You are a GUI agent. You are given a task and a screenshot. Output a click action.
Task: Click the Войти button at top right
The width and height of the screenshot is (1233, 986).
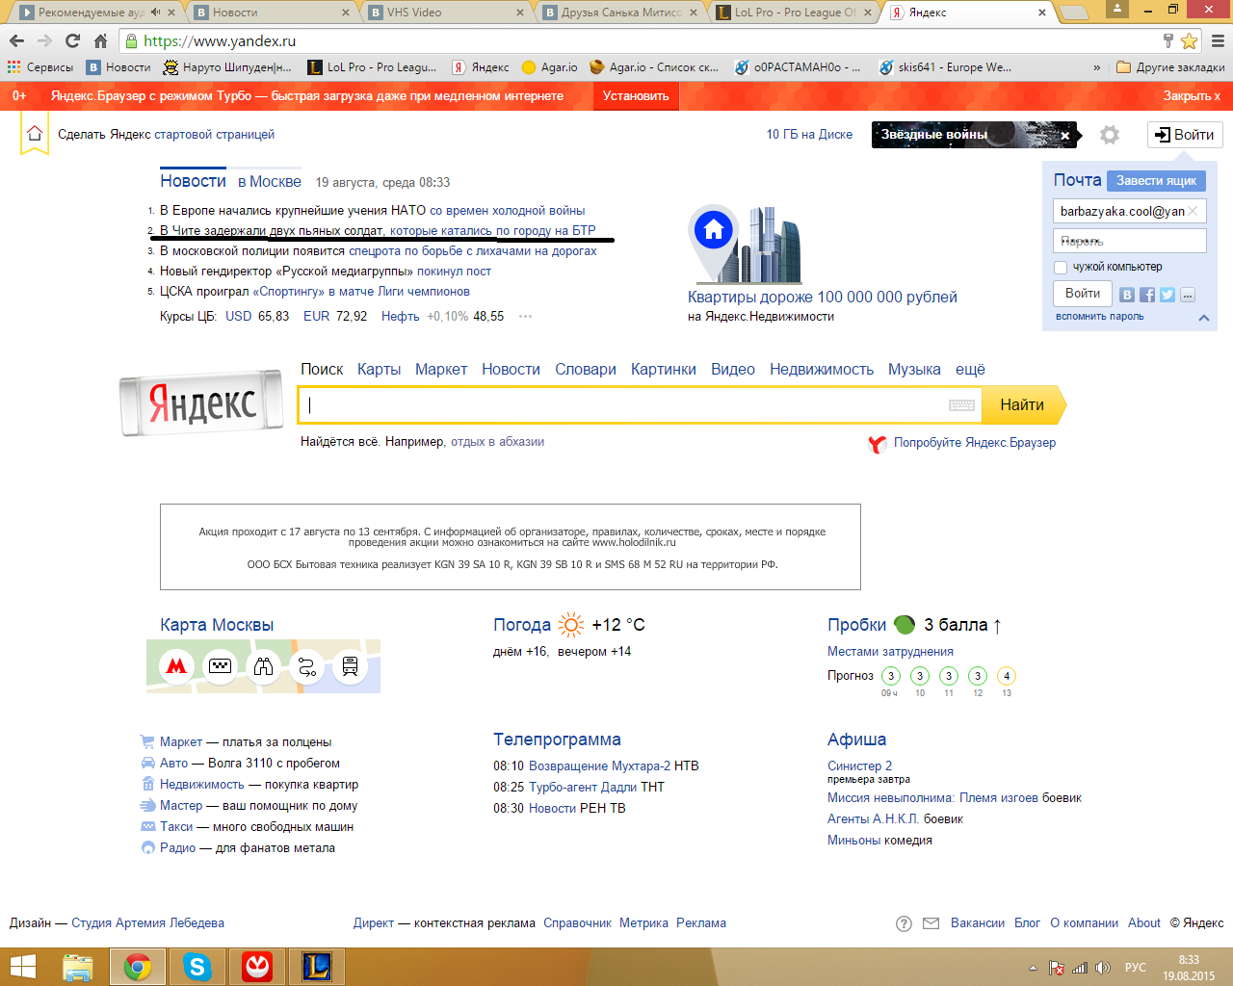(1185, 135)
